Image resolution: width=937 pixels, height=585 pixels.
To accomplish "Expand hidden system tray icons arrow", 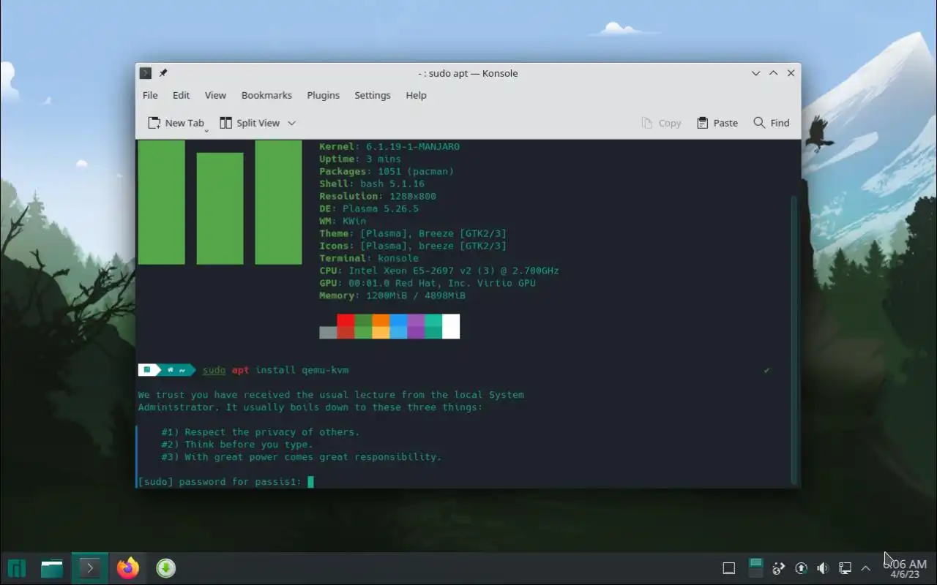I will pos(866,568).
